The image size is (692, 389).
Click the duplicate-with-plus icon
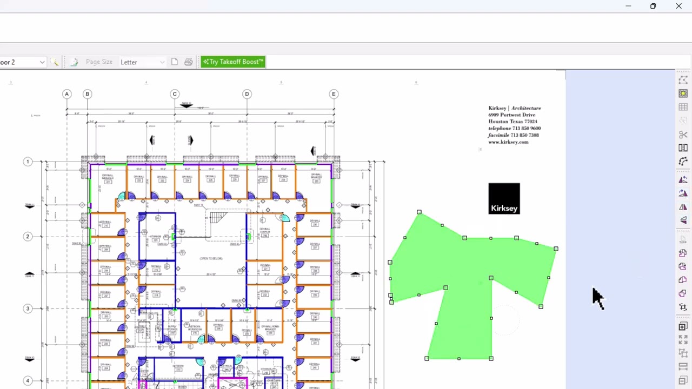pos(683,326)
